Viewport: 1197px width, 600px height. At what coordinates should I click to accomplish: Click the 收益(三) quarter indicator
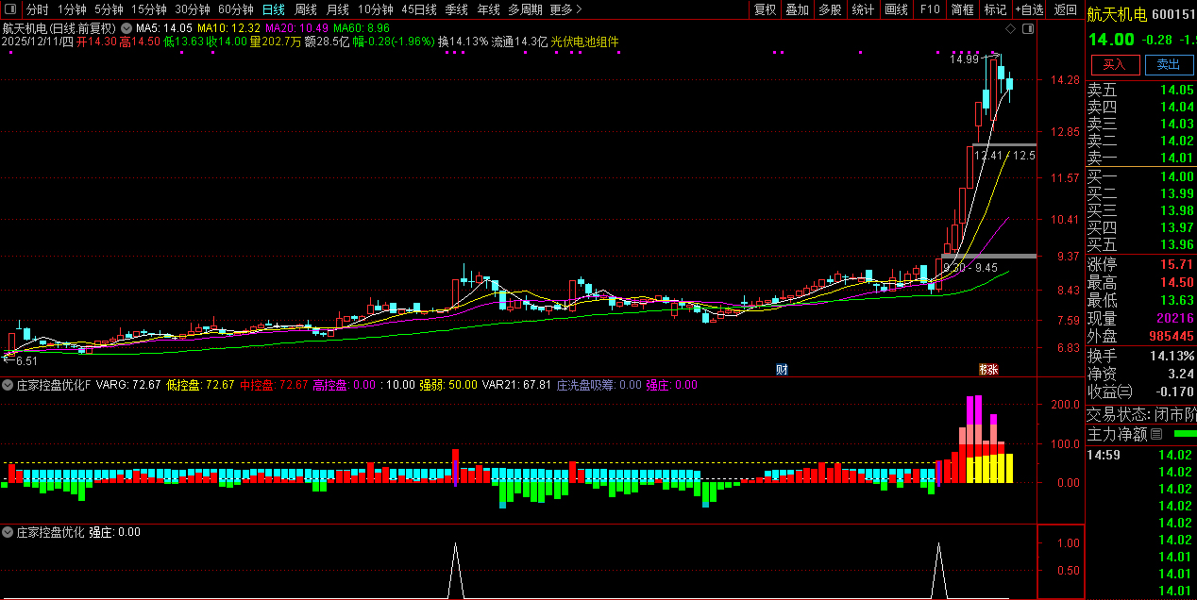1109,392
